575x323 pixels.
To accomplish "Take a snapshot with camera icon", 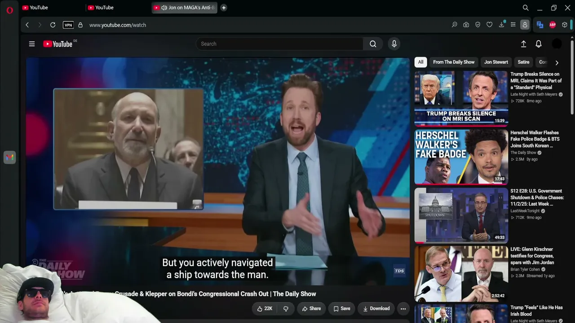I will (466, 25).
